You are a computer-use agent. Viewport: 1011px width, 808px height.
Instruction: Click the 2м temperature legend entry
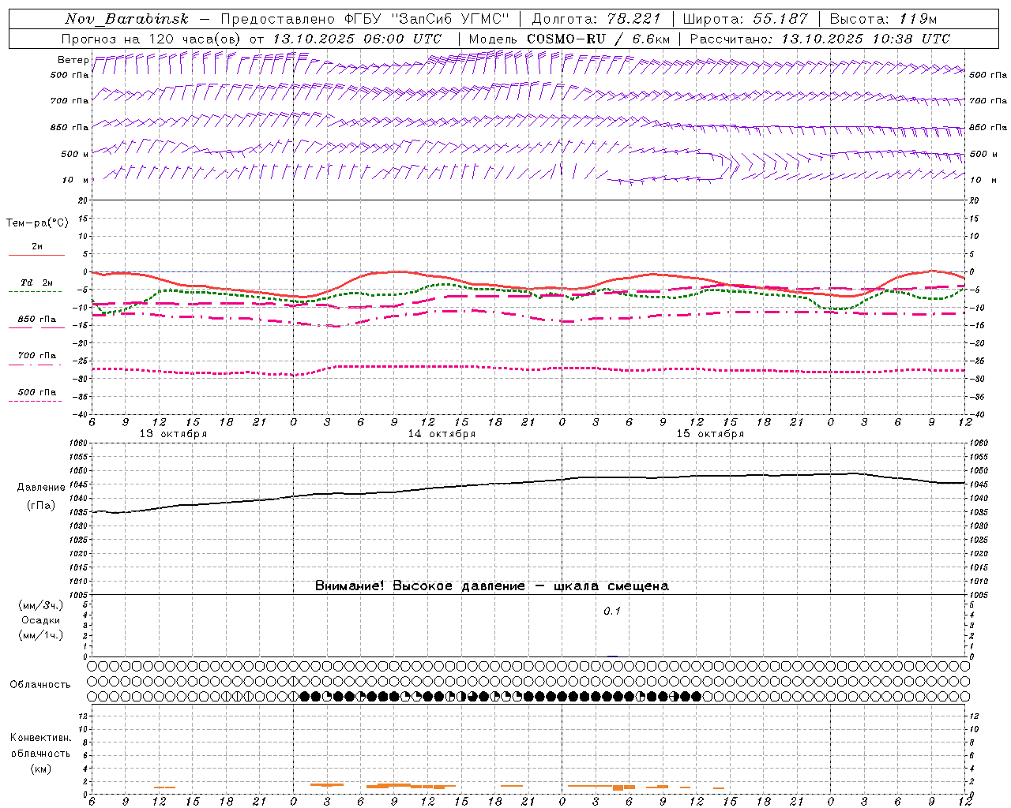click(x=37, y=247)
